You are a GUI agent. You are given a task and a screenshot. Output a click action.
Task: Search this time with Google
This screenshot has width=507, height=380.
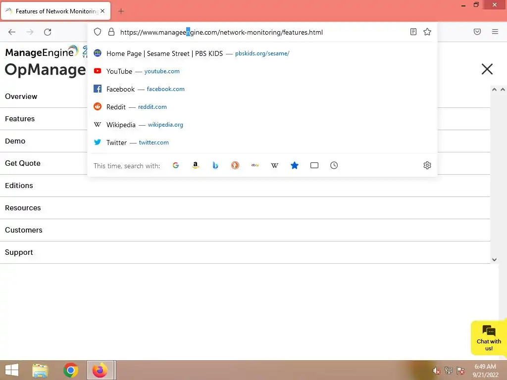(x=176, y=165)
